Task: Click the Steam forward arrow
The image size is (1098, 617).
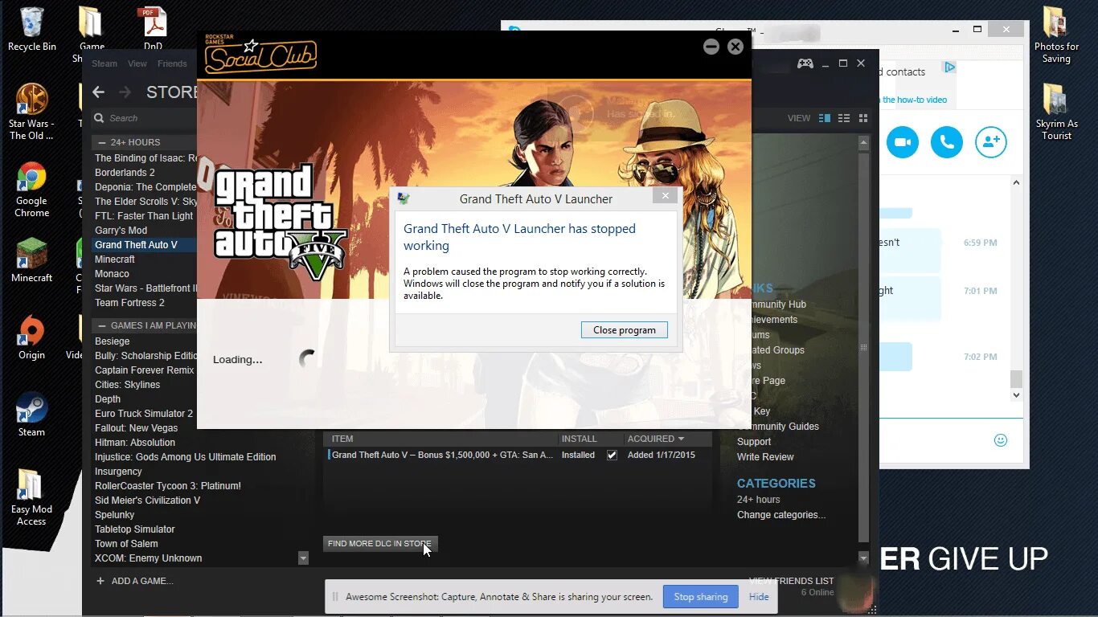Action: click(125, 92)
